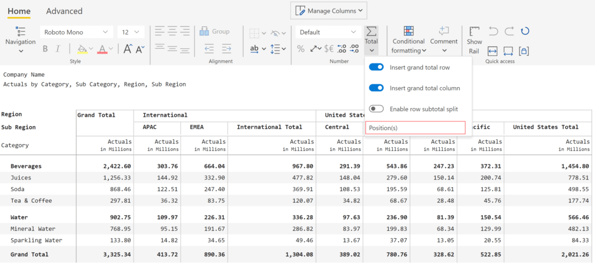This screenshot has height=265, width=595.
Task: Click the Position(s) field in Total menu
Action: (415, 128)
